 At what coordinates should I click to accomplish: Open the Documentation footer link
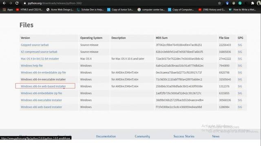106,136
